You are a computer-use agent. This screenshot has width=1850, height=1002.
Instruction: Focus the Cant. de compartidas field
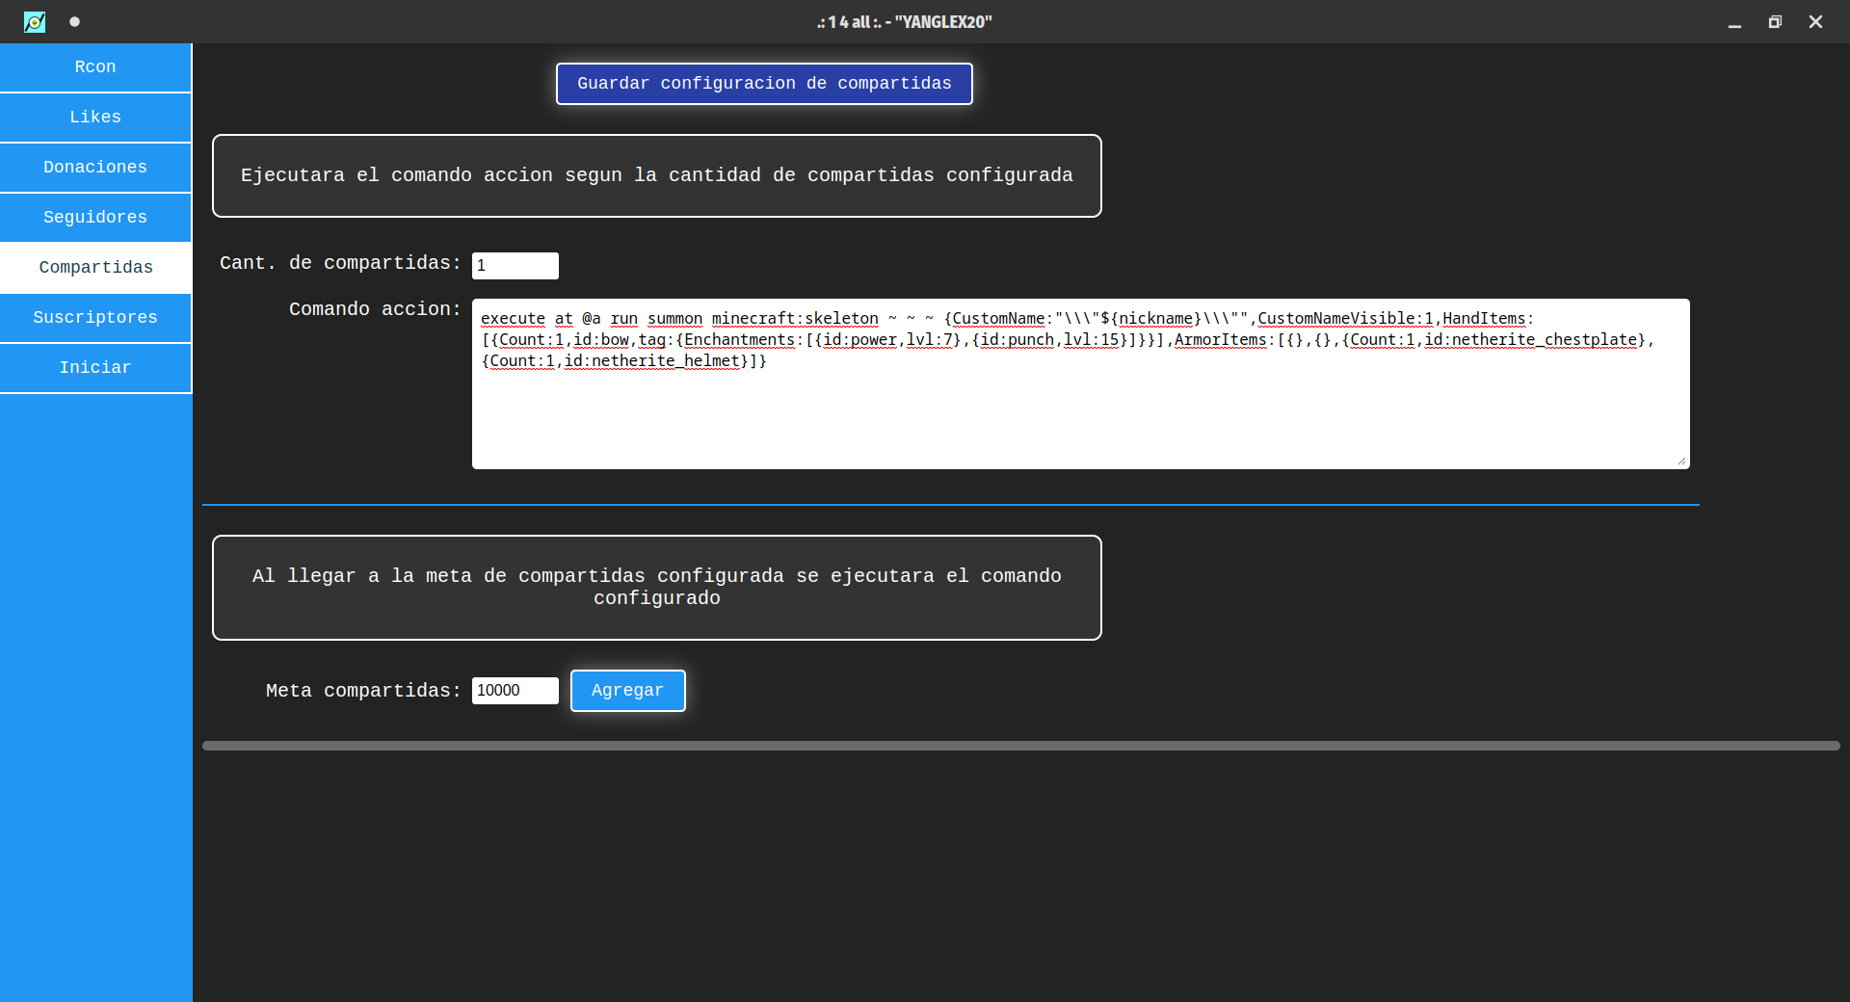(x=515, y=266)
